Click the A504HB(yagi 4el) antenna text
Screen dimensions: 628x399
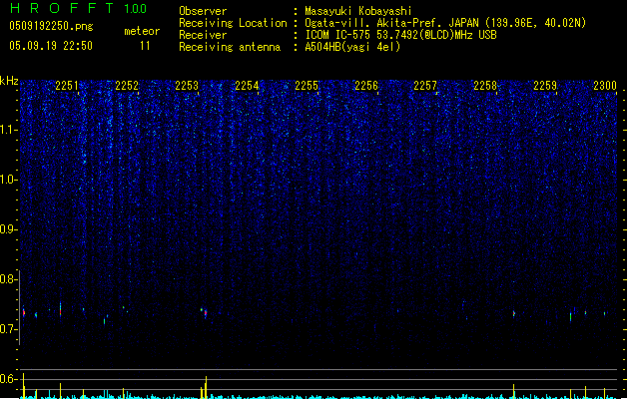pos(352,47)
